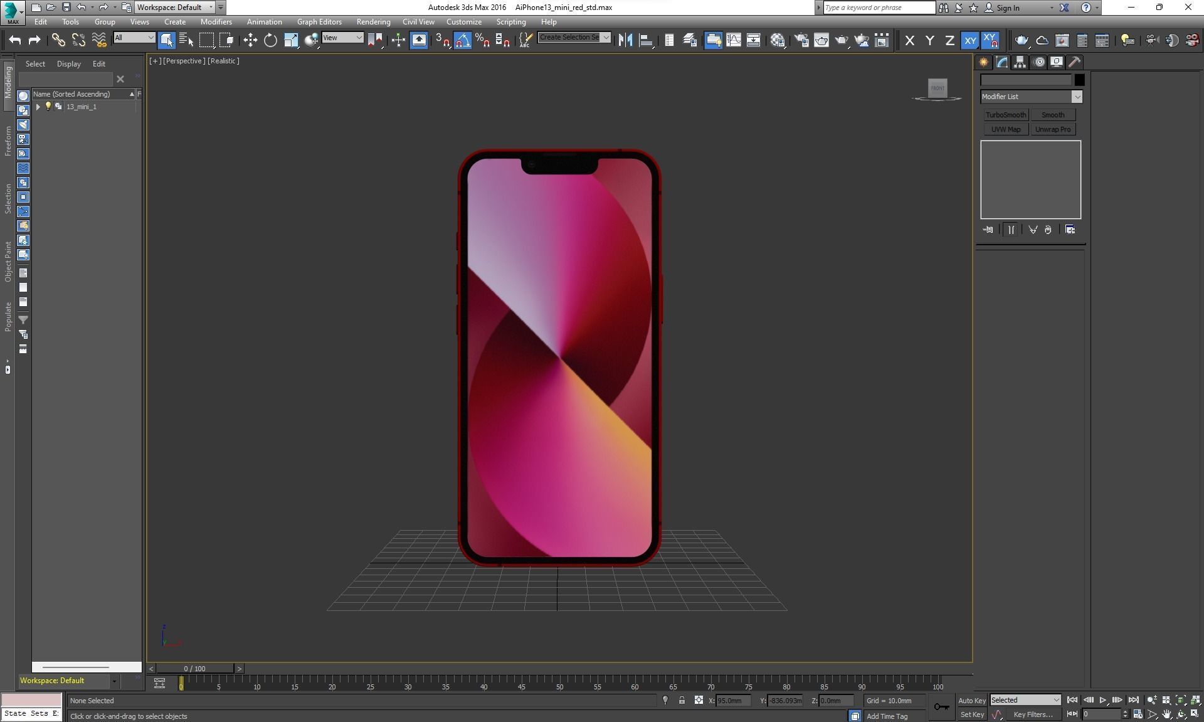Click the time slider 0 / 100 handle
This screenshot has width=1204, height=722.
pyautogui.click(x=195, y=669)
